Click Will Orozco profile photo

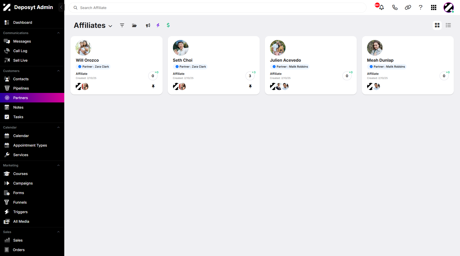tap(83, 48)
